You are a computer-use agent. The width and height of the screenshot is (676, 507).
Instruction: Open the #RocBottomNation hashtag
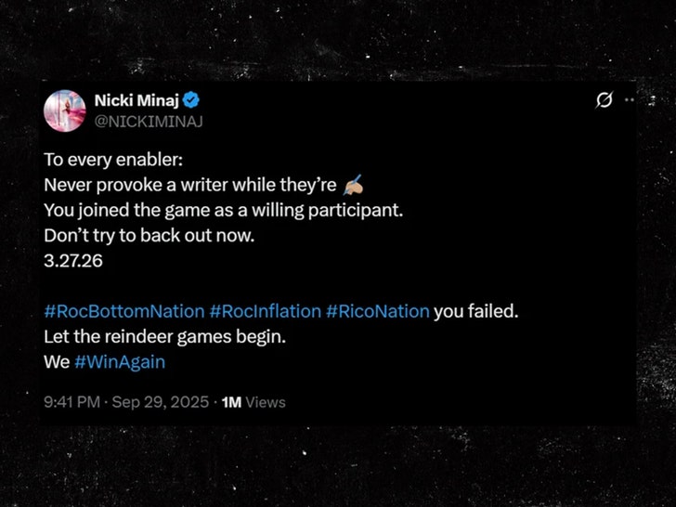(x=123, y=311)
